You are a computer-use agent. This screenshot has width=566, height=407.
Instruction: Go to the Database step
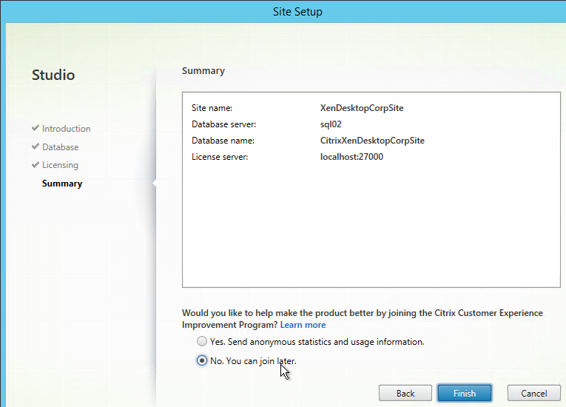(x=60, y=147)
